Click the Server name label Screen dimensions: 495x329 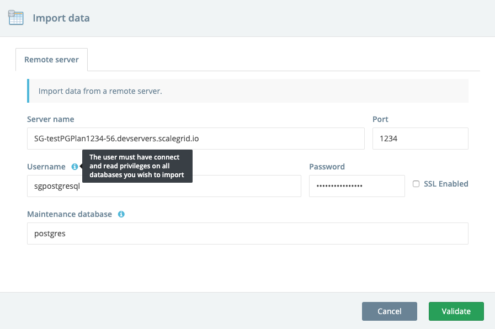[x=50, y=119]
